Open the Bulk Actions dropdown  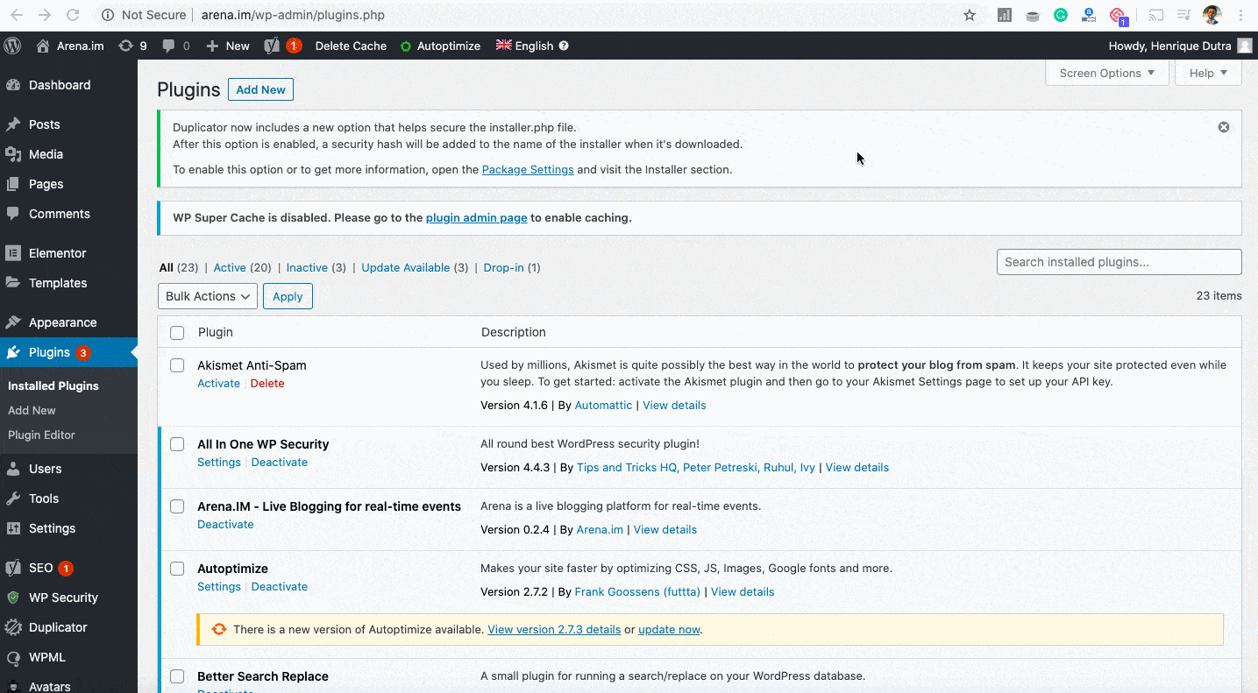(x=208, y=296)
